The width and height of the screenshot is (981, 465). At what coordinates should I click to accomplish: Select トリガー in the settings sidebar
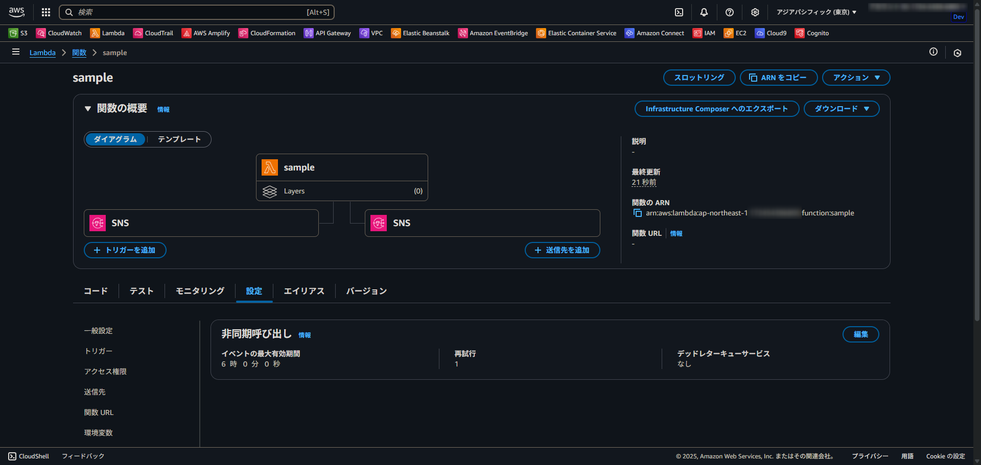click(99, 351)
